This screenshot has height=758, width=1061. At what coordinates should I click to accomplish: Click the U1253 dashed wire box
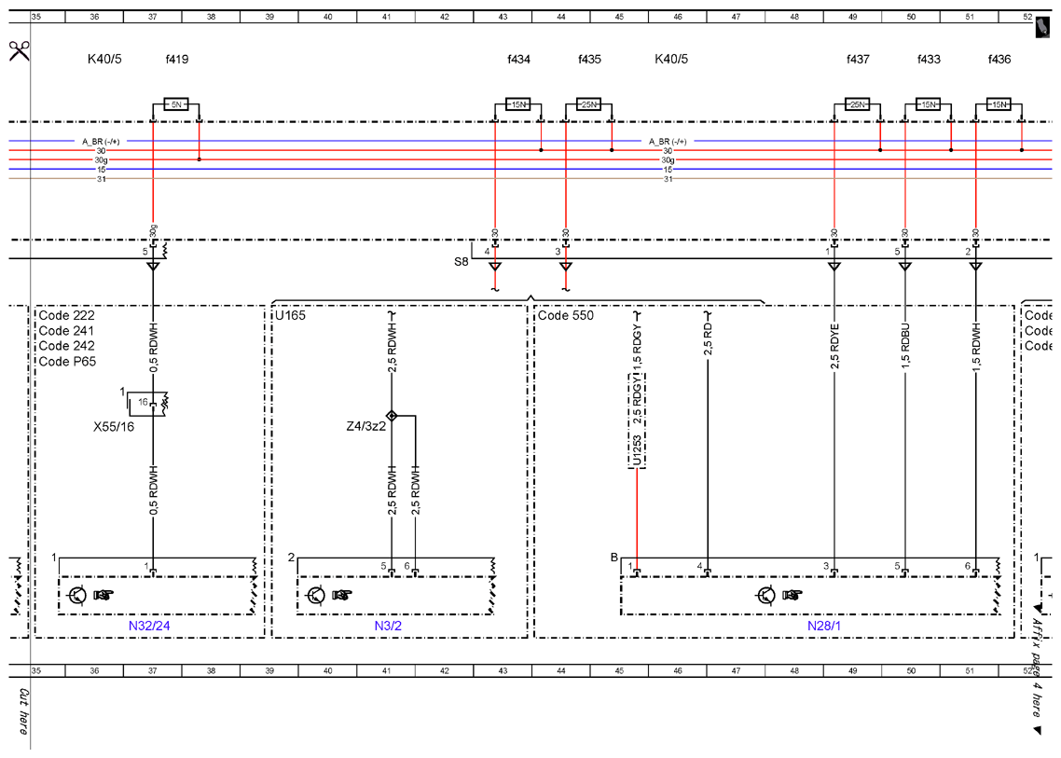[637, 420]
